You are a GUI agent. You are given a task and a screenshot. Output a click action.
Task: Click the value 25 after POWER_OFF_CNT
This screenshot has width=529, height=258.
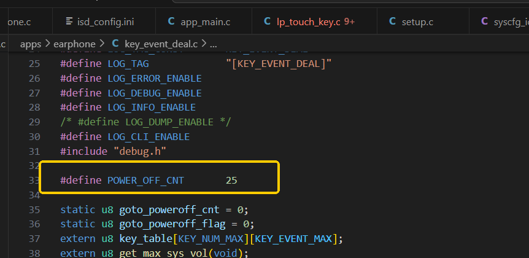tap(231, 181)
